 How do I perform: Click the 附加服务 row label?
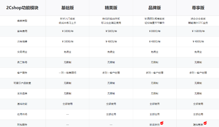click(22, 125)
